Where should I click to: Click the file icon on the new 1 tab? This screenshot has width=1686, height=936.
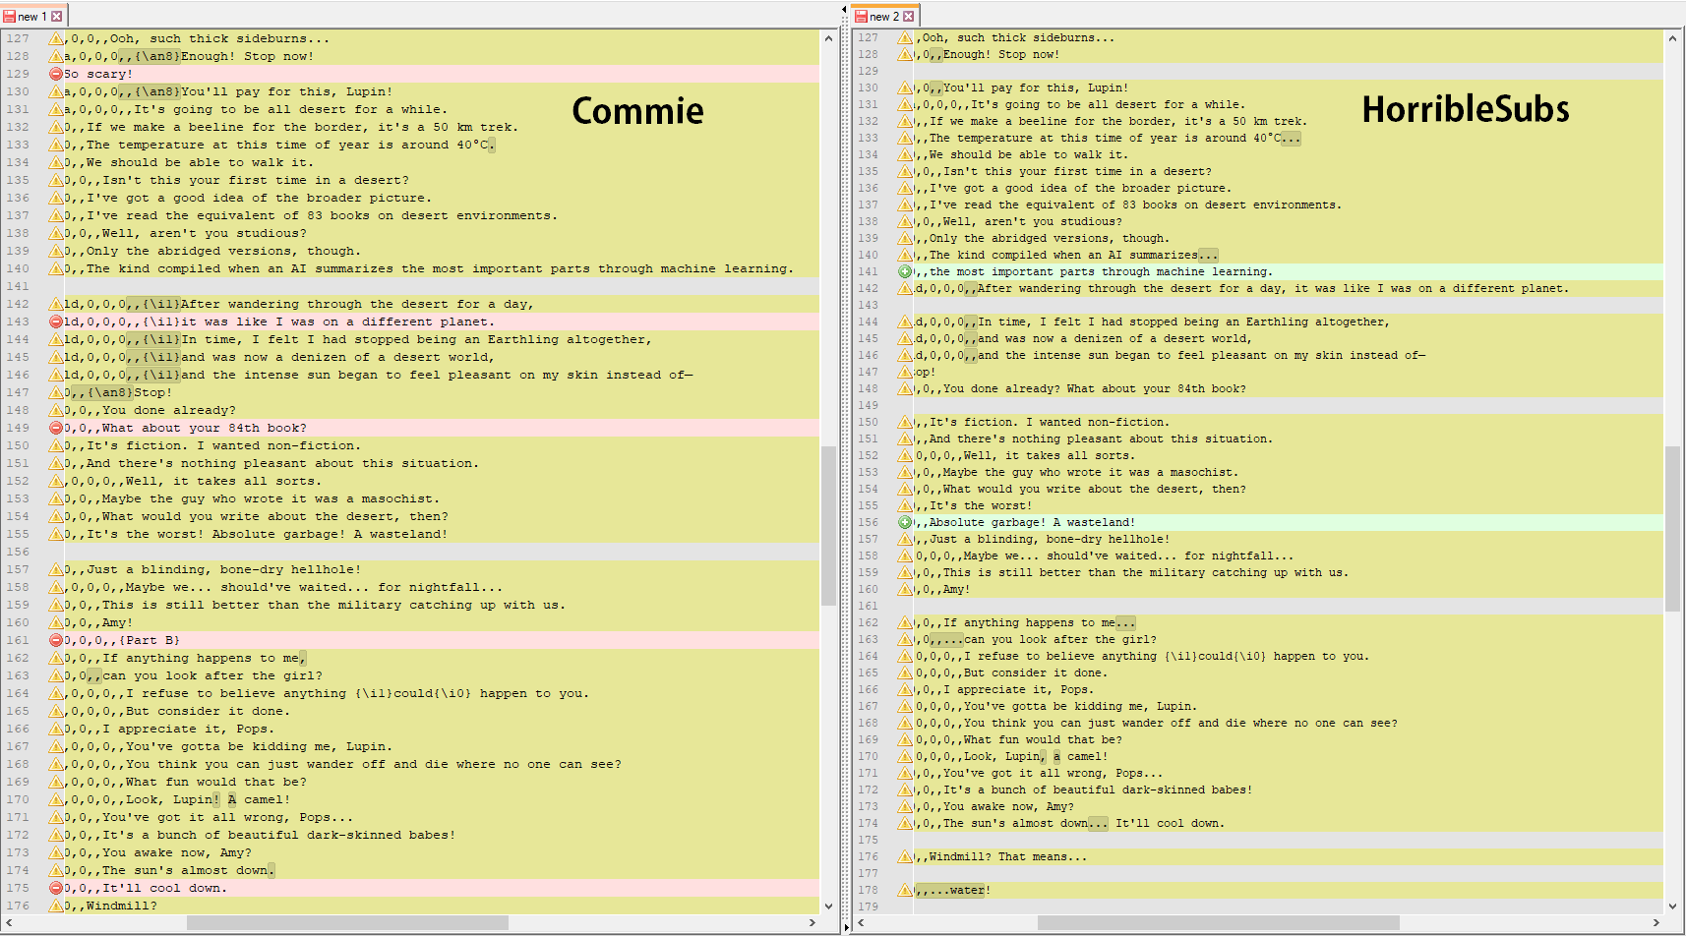[x=10, y=16]
